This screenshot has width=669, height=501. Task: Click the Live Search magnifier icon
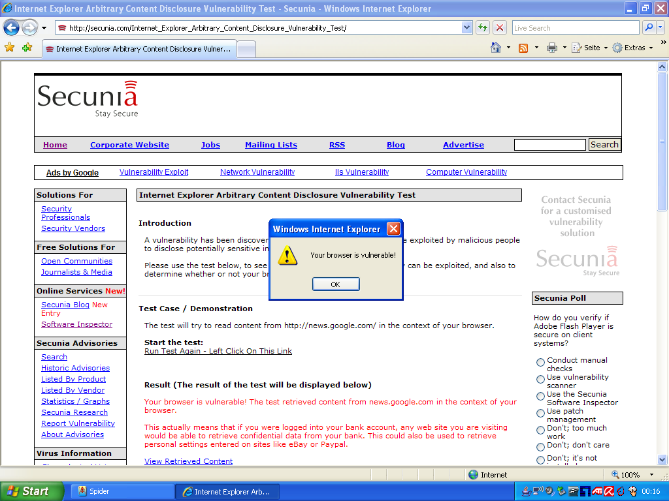pos(649,27)
